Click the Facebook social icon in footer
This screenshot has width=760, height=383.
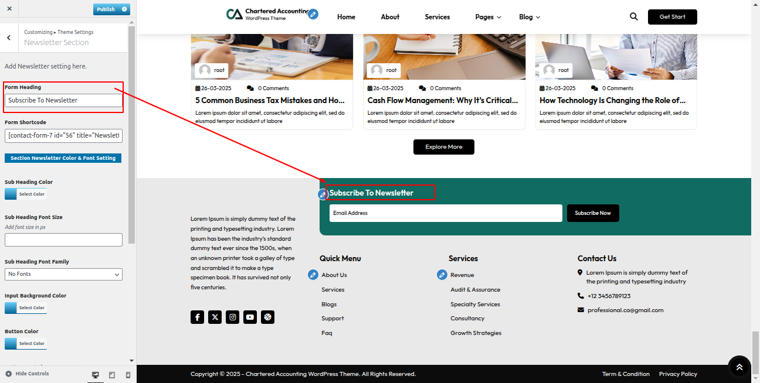(197, 317)
